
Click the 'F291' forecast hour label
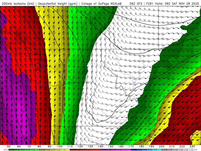(149, 4)
